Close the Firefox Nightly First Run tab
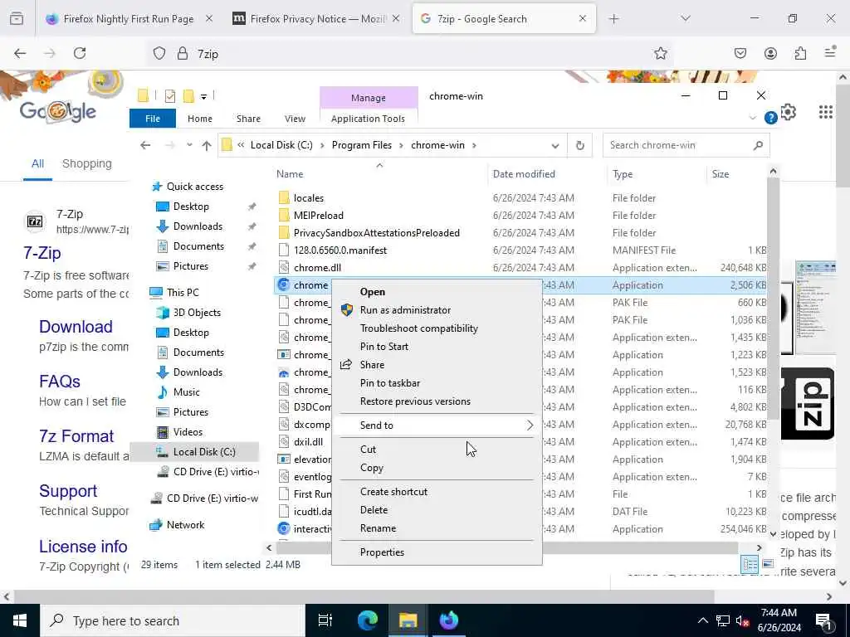Image resolution: width=850 pixels, height=637 pixels. (x=208, y=18)
